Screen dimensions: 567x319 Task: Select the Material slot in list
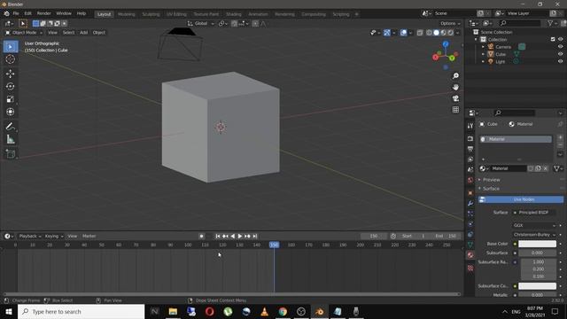(516, 139)
